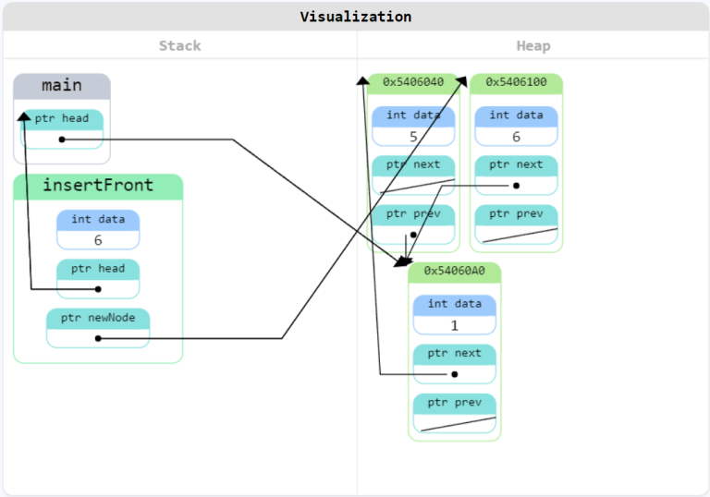The width and height of the screenshot is (710, 497).
Task: Select heap node address 0x54060A0
Action: (454, 271)
